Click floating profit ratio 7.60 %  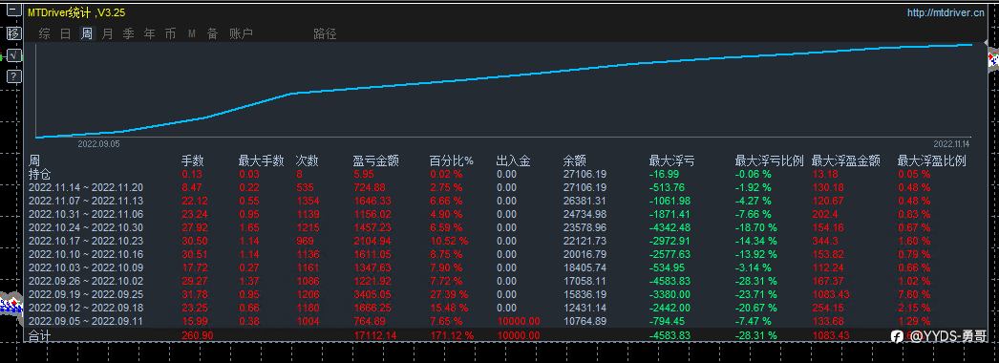914,294
